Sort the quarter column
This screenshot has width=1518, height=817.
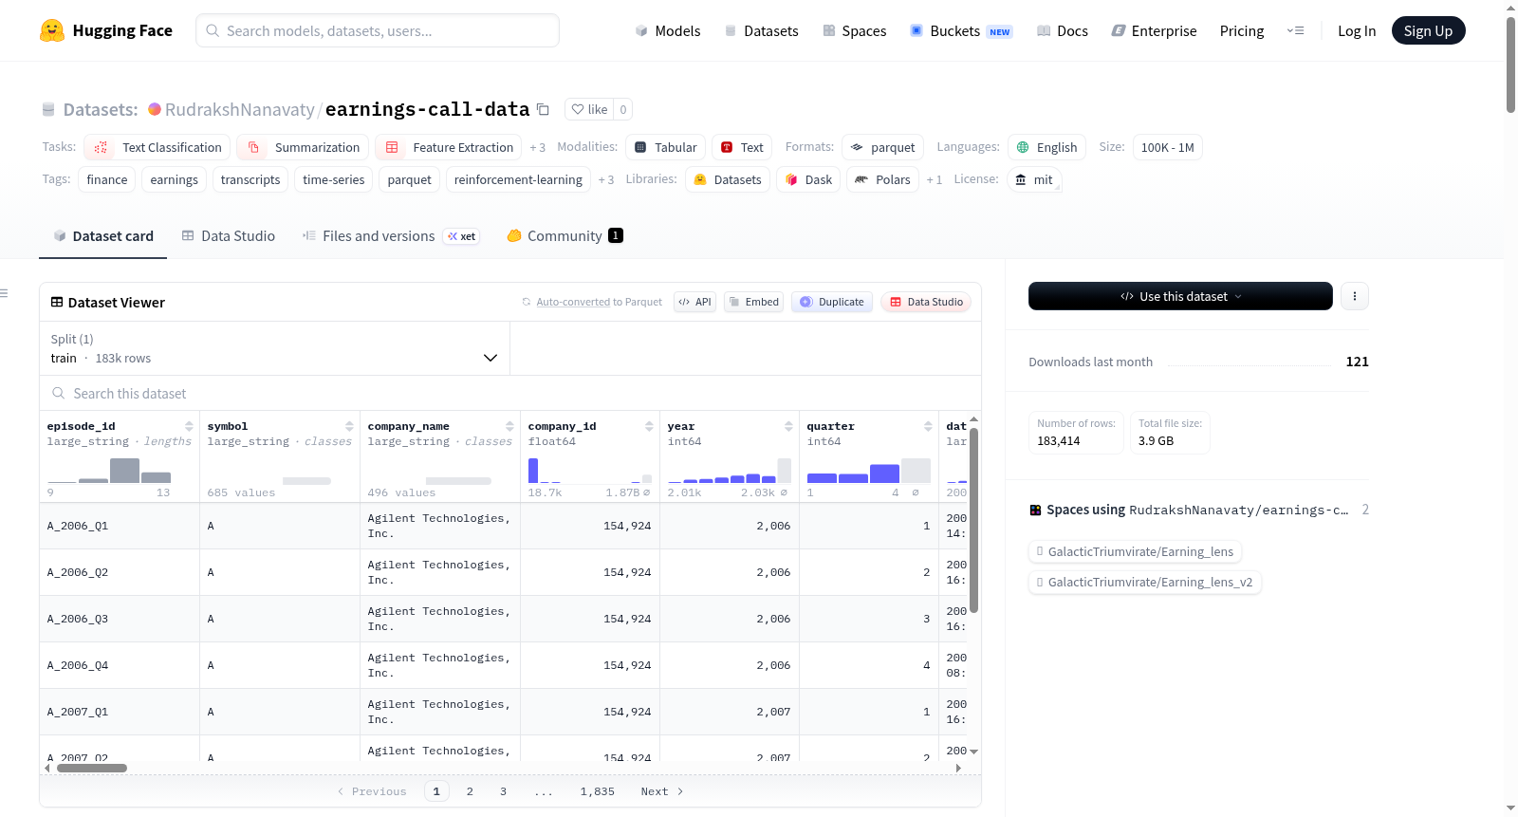click(x=928, y=426)
